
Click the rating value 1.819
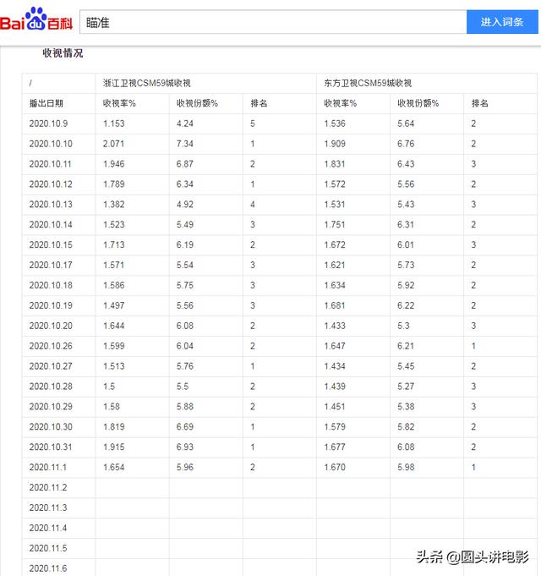coord(114,427)
